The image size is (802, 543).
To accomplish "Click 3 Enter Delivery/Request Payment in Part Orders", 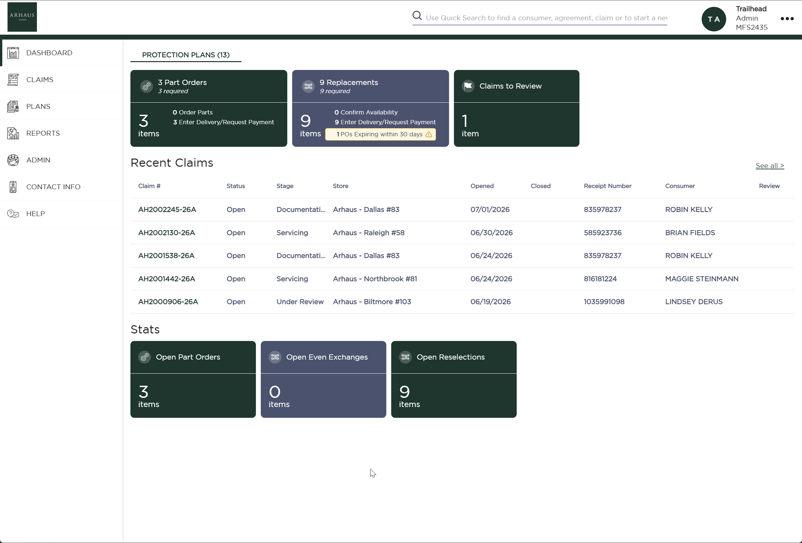I will click(x=223, y=122).
